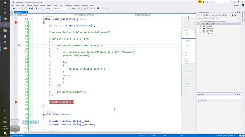Open the Analyze menu
245x137 pixels.
[77, 5]
